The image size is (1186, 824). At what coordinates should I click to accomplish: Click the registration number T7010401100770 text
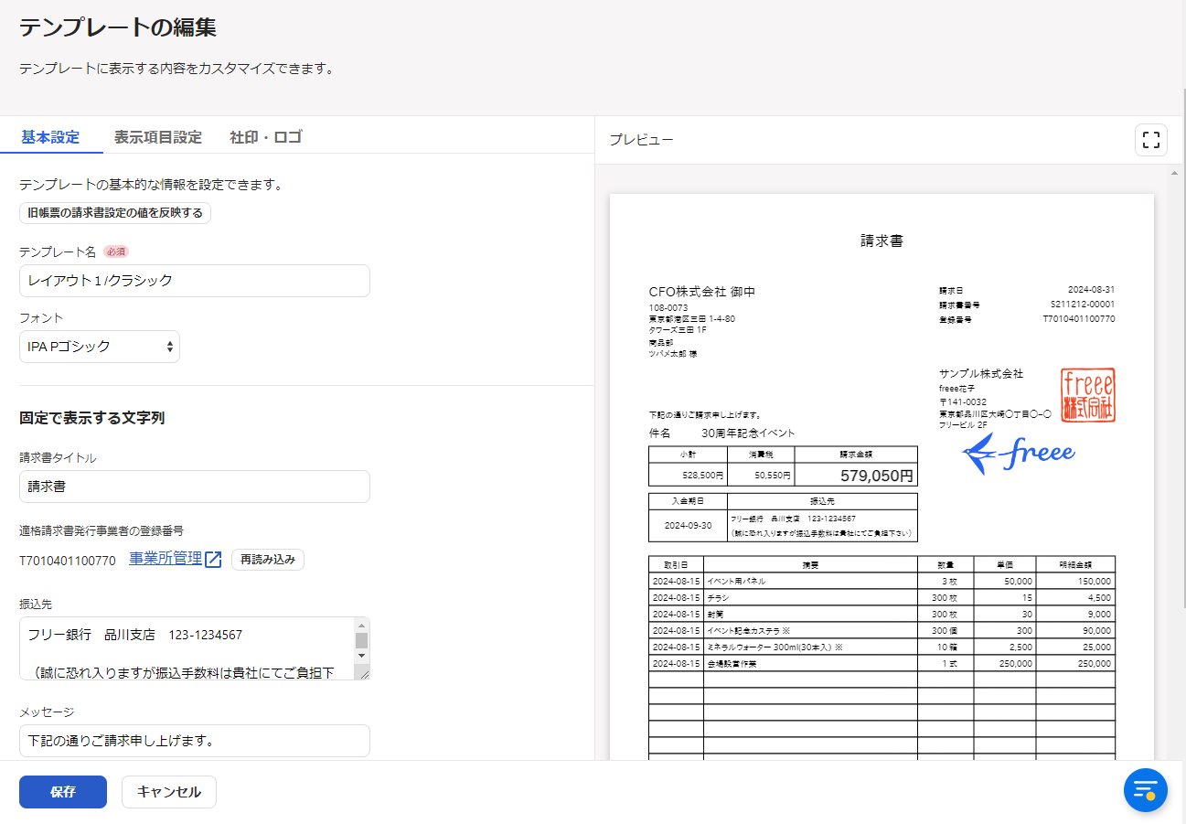68,561
